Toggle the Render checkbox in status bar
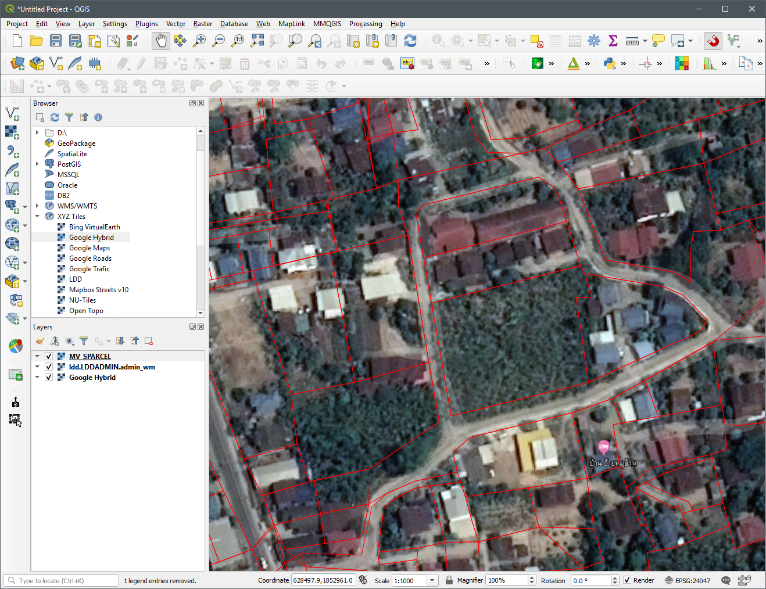 point(627,580)
